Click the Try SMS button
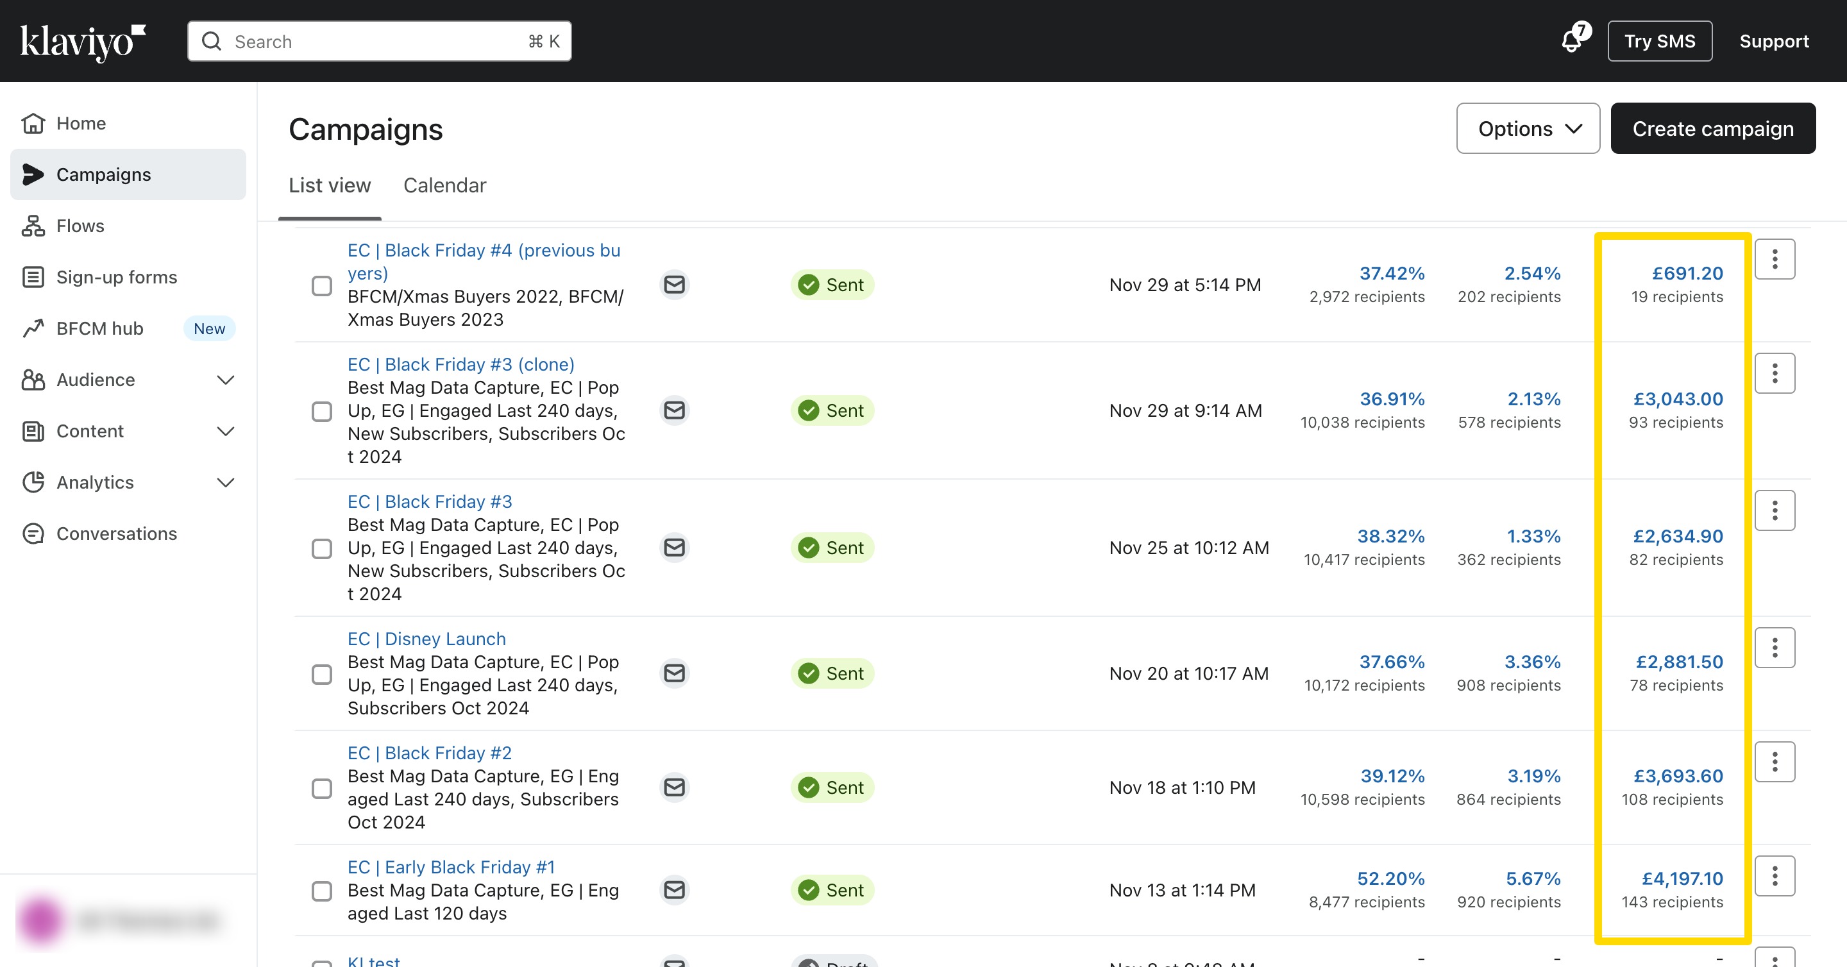The width and height of the screenshot is (1847, 967). tap(1659, 41)
